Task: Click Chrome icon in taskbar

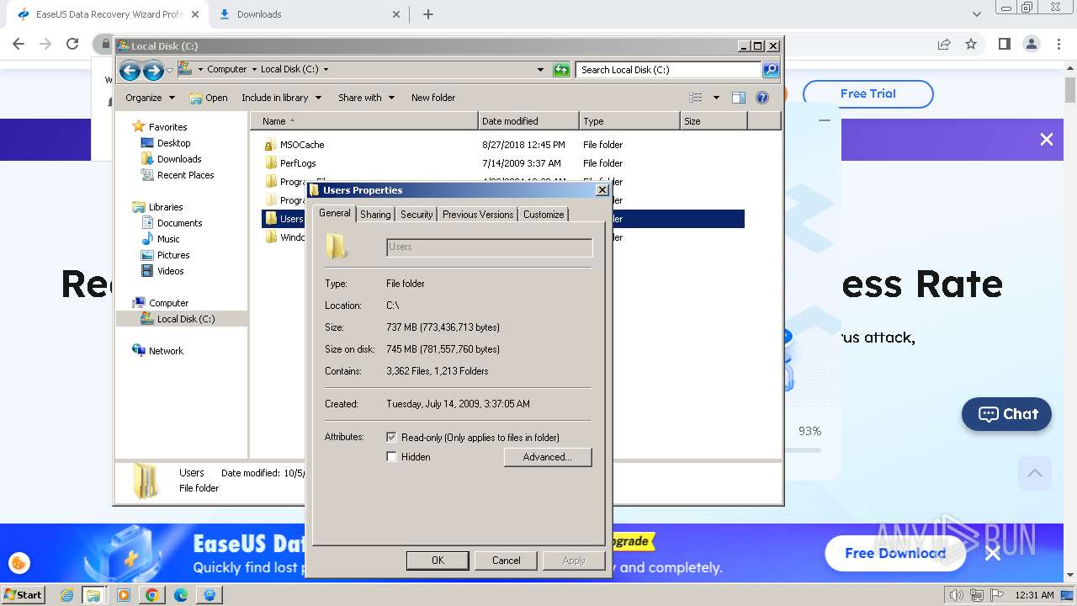Action: [152, 595]
